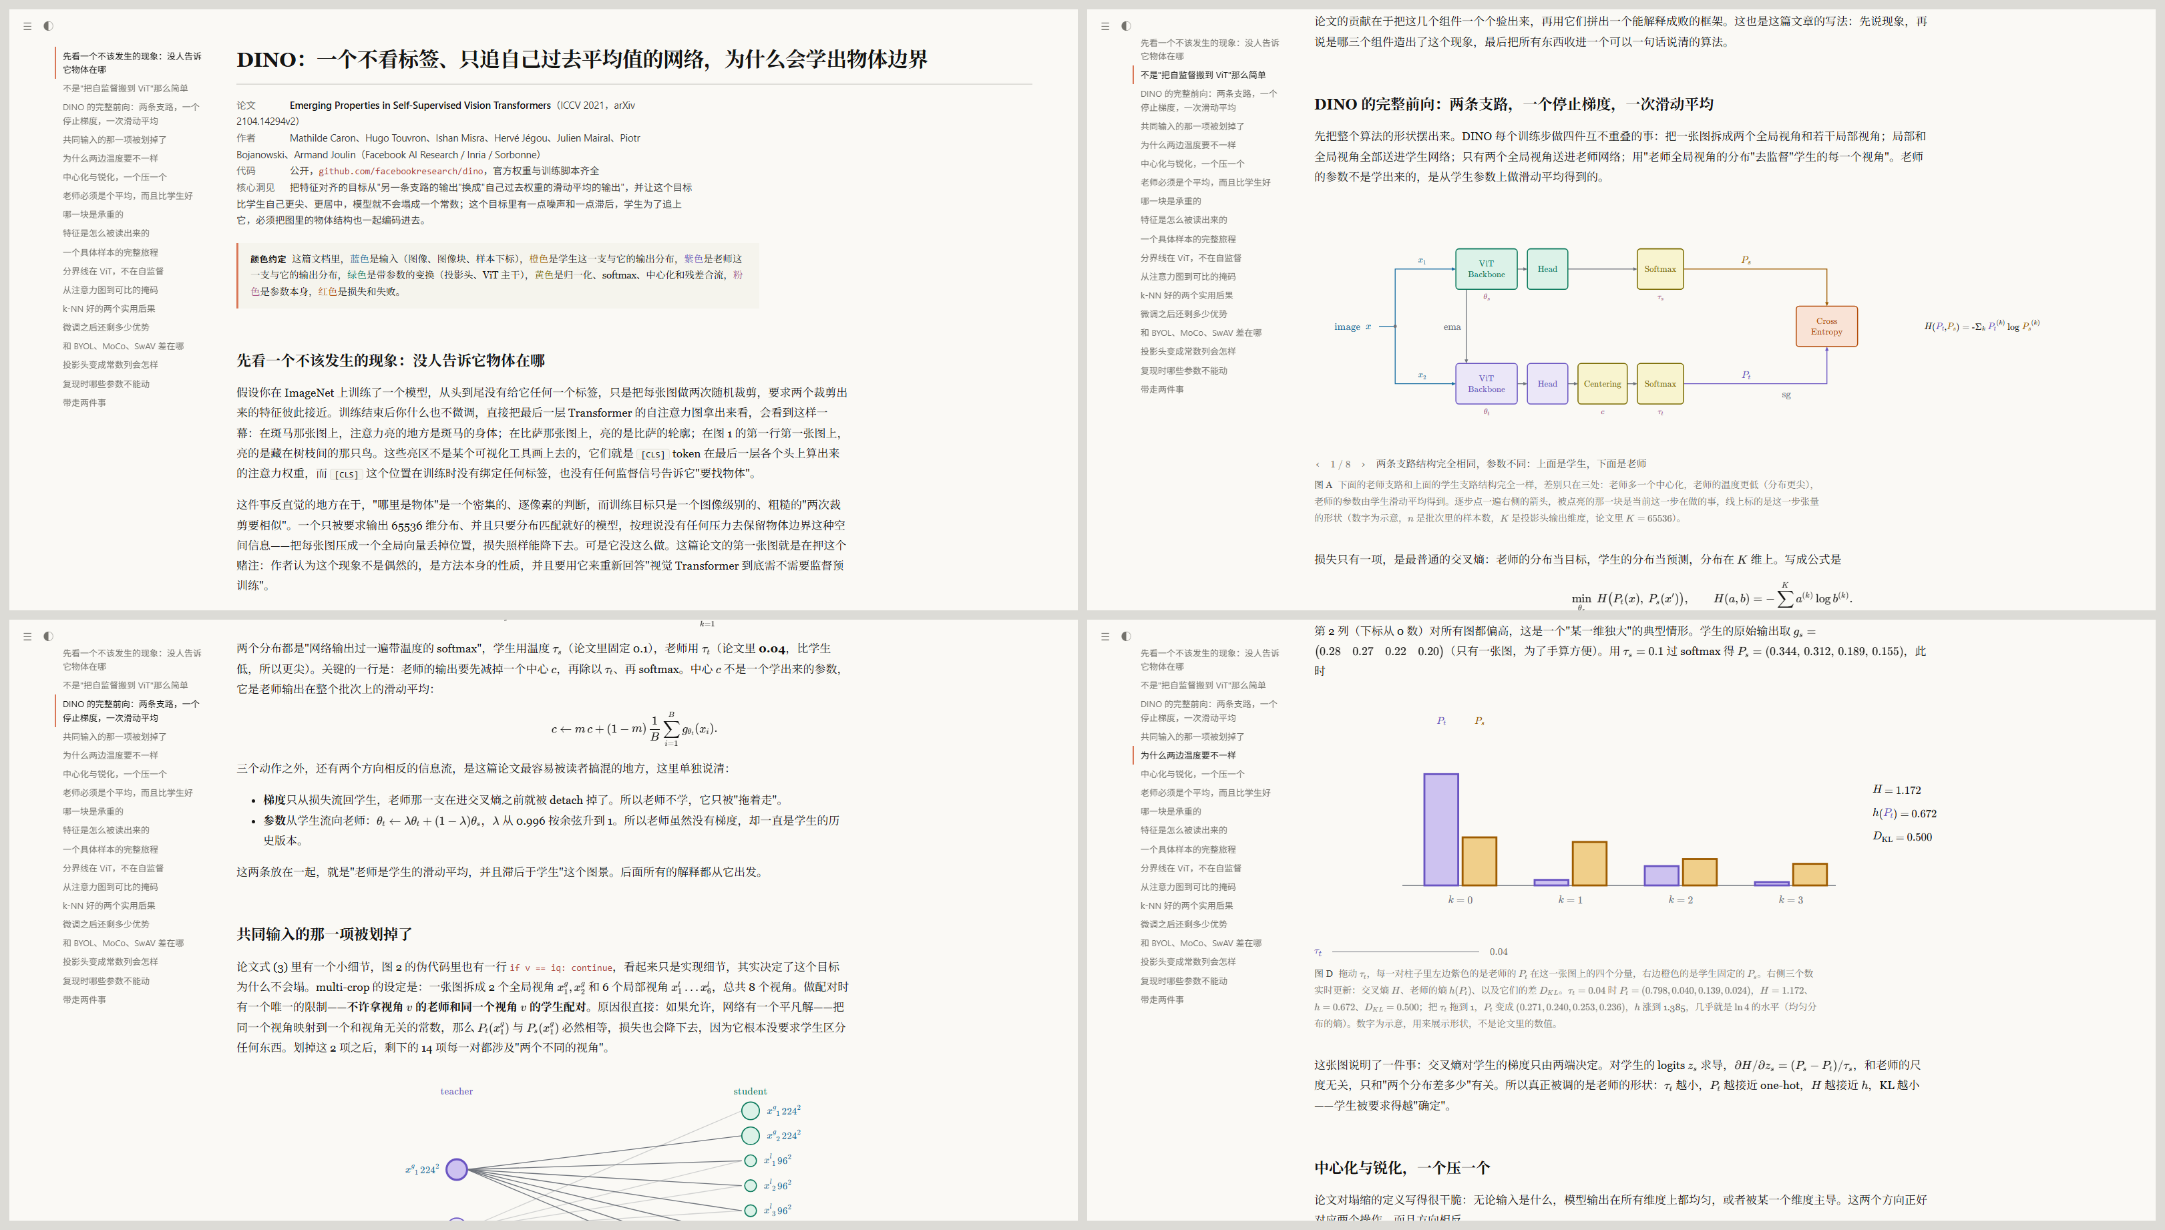
Task: Toggle dark mode in the top-left pane
Action: point(48,26)
